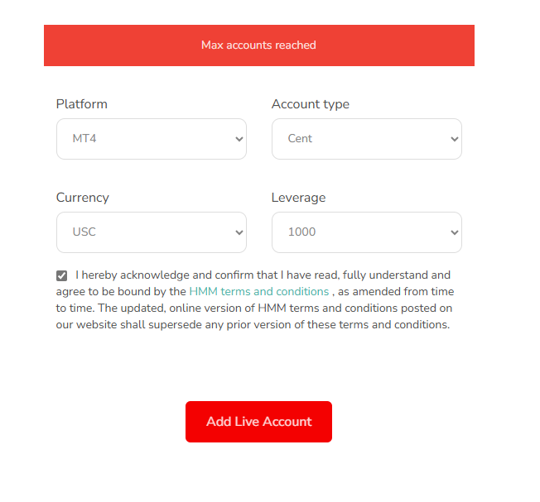Image resolution: width=540 pixels, height=502 pixels.
Task: Click the Account type field label
Action: click(311, 104)
